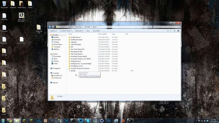Open the change view options arrow
The width and height of the screenshot is (219, 123).
(170, 31)
